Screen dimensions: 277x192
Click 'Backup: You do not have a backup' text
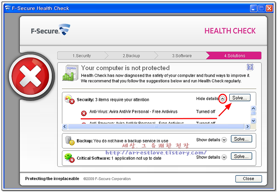pos(122,141)
